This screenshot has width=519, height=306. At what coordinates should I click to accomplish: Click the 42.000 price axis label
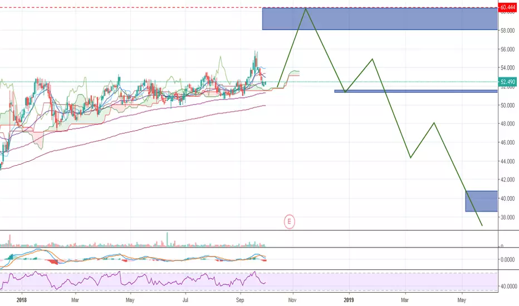[507, 180]
